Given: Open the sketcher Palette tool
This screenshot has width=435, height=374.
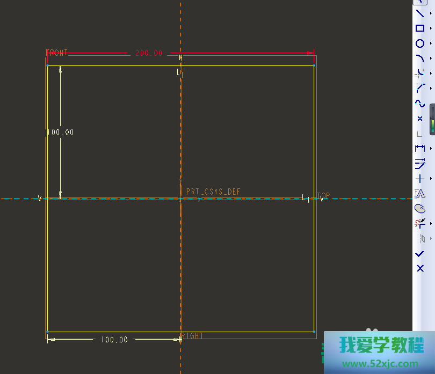Looking at the screenshot, I should 420,208.
